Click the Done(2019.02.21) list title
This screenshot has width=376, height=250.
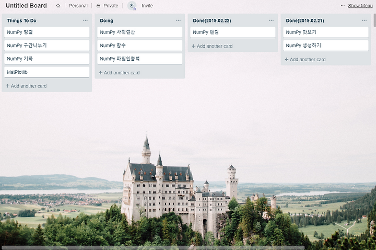pos(305,20)
